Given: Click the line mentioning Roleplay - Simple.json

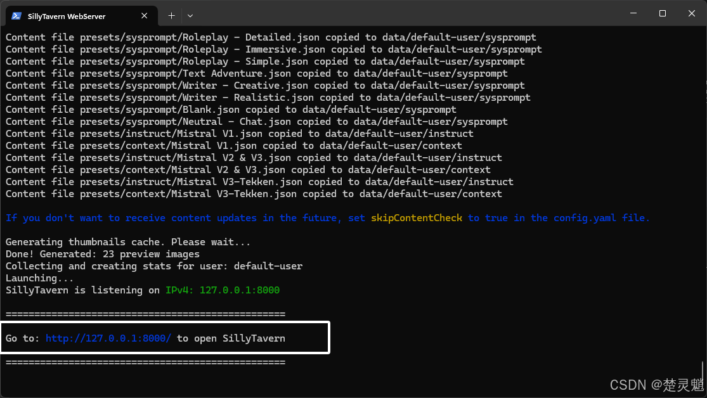Looking at the screenshot, I should coord(265,61).
